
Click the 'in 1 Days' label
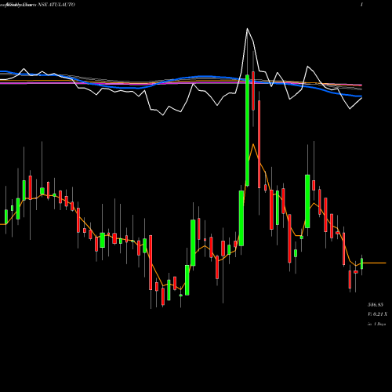(x=376, y=324)
